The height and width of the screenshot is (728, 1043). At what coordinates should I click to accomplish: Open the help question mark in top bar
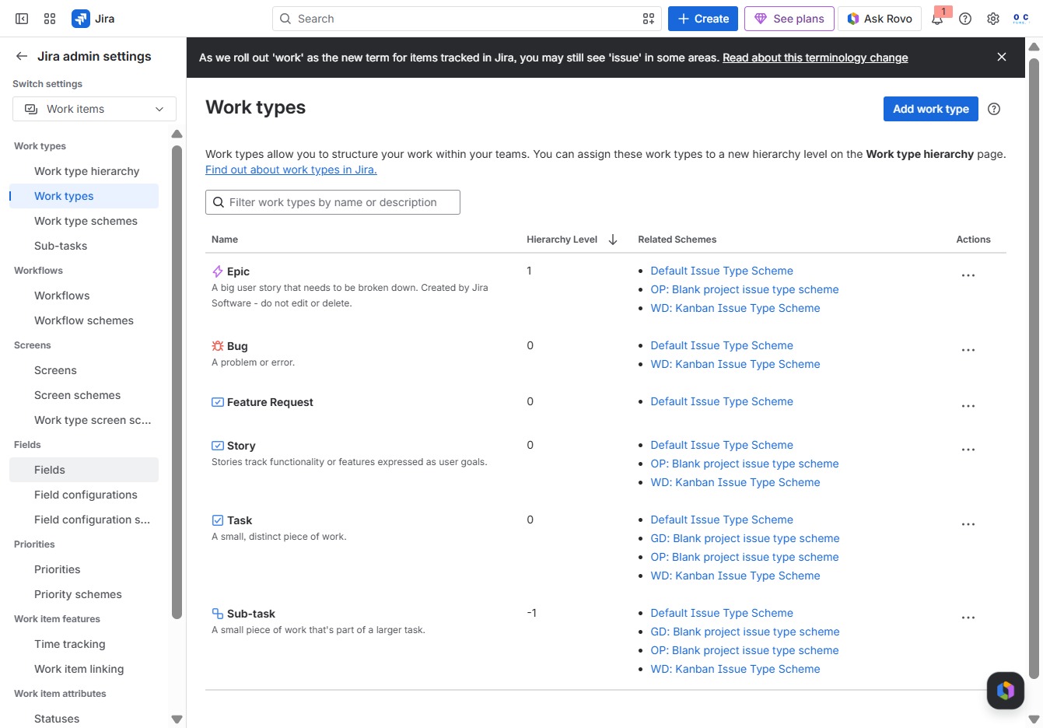(965, 19)
